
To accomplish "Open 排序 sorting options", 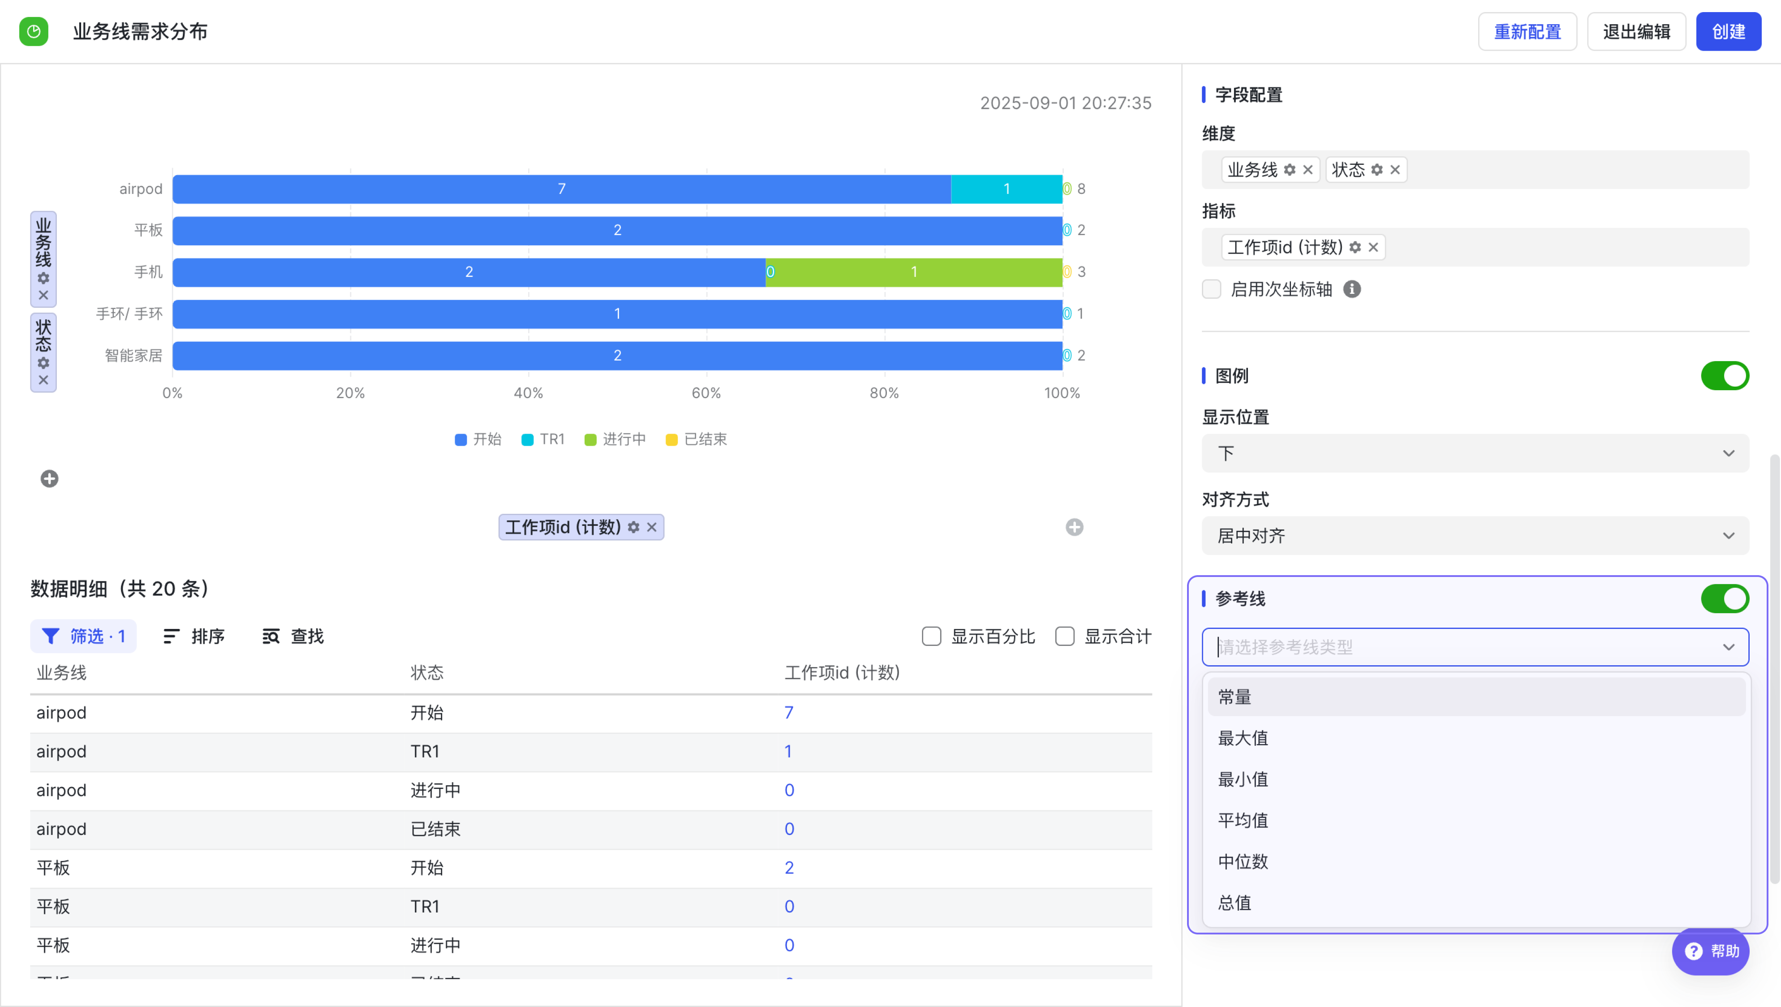I will coord(194,636).
